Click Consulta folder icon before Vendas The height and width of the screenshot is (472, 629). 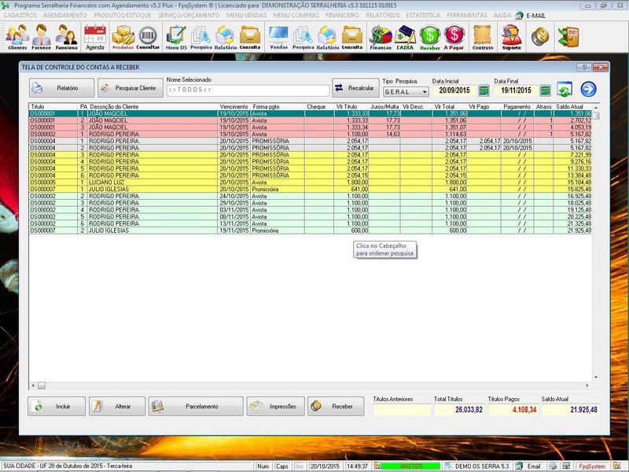pos(250,37)
